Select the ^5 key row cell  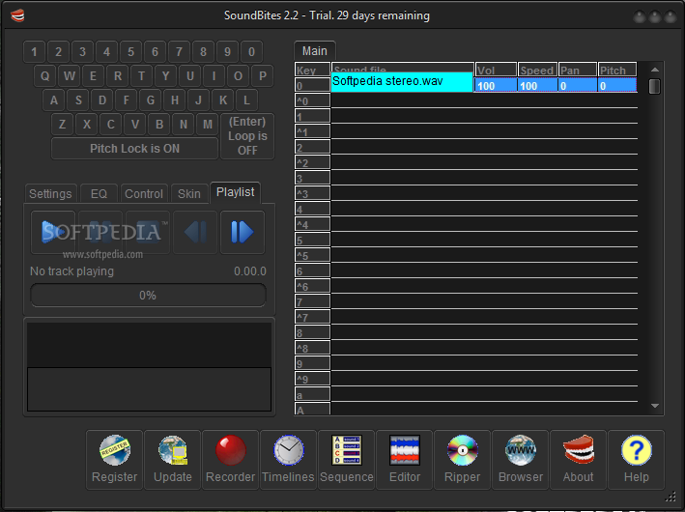[312, 256]
